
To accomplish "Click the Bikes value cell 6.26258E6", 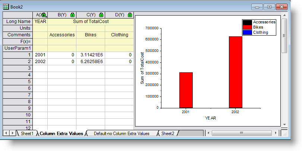I will tap(90, 62).
